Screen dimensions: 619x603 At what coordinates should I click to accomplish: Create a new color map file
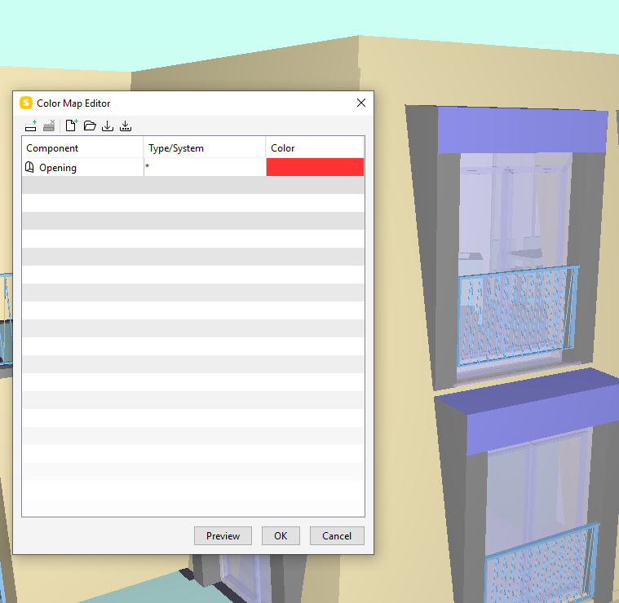[x=72, y=125]
